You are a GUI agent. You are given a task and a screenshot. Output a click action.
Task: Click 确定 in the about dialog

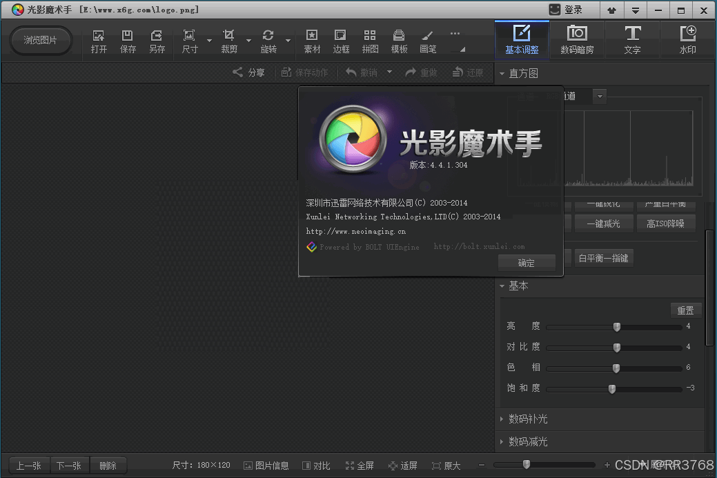[x=527, y=263]
